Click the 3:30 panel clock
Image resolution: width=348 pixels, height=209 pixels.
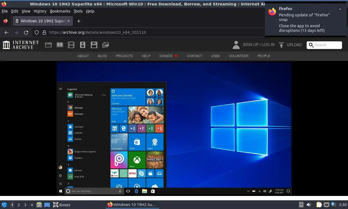(x=343, y=205)
